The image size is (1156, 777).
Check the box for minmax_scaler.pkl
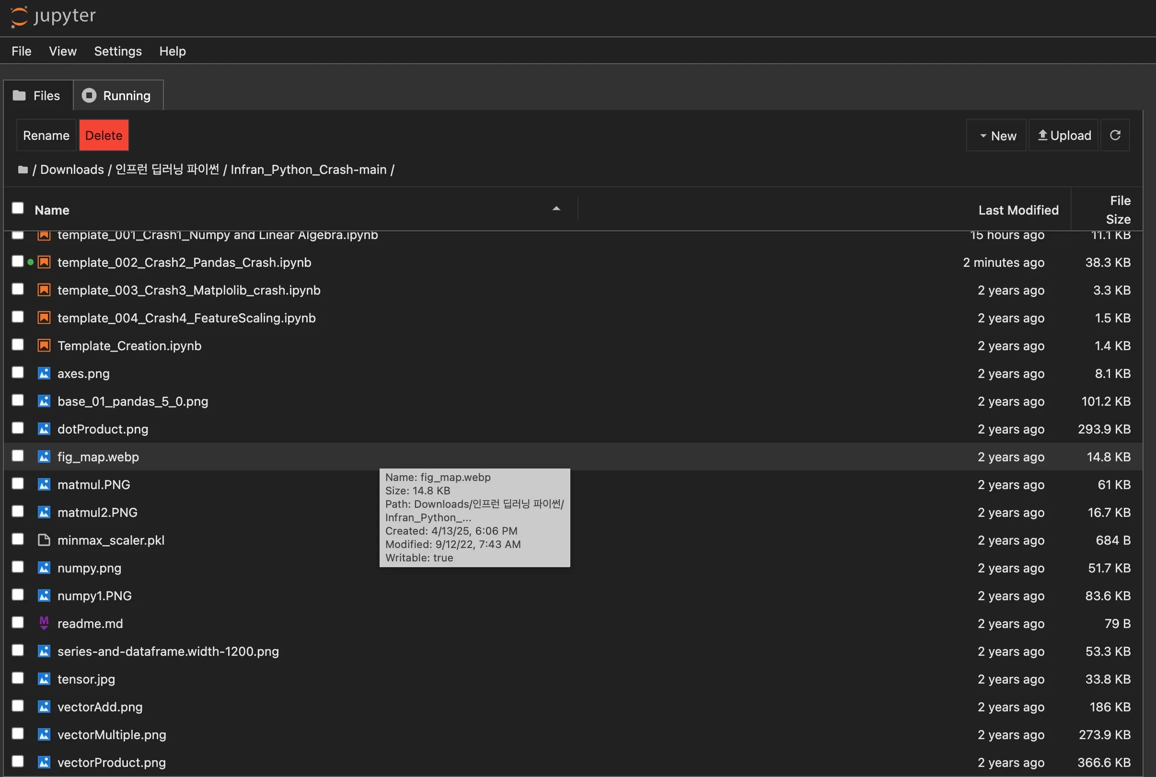18,538
